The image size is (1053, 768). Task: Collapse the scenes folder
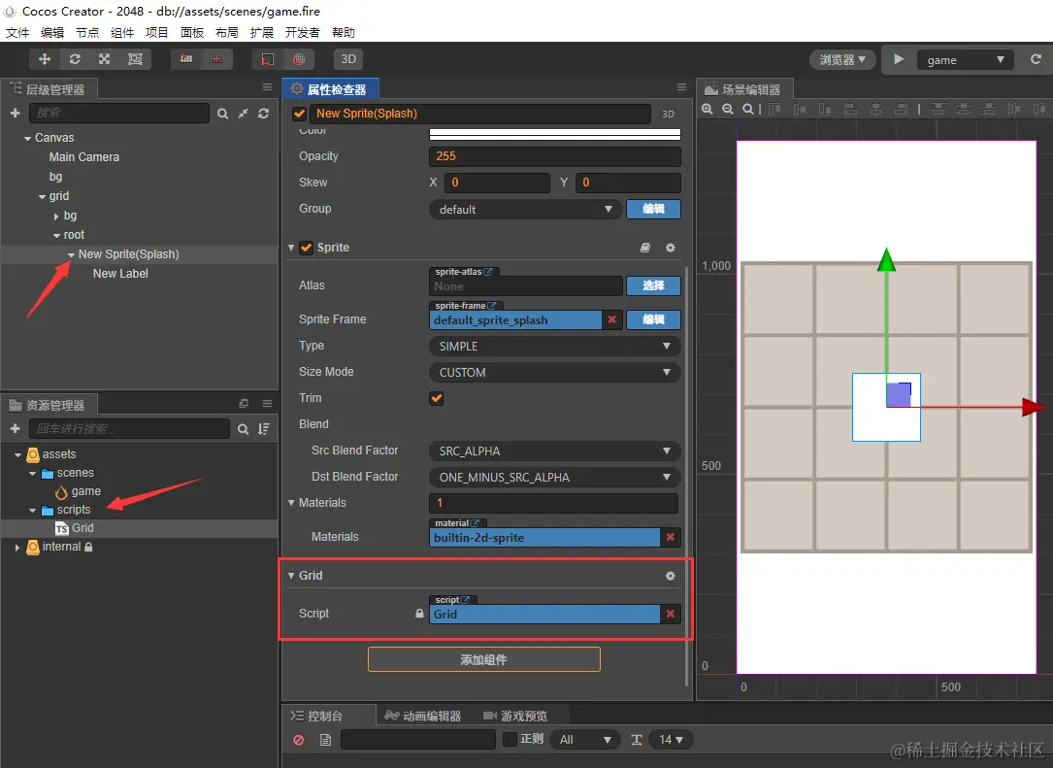32,473
